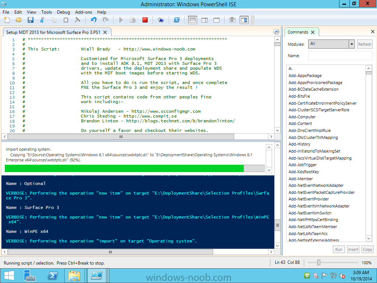Copy selection using the toolbar Copy icon

pos(54,20)
